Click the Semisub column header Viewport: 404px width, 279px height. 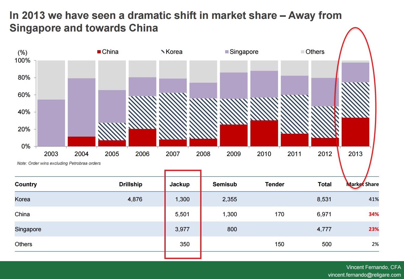225,184
